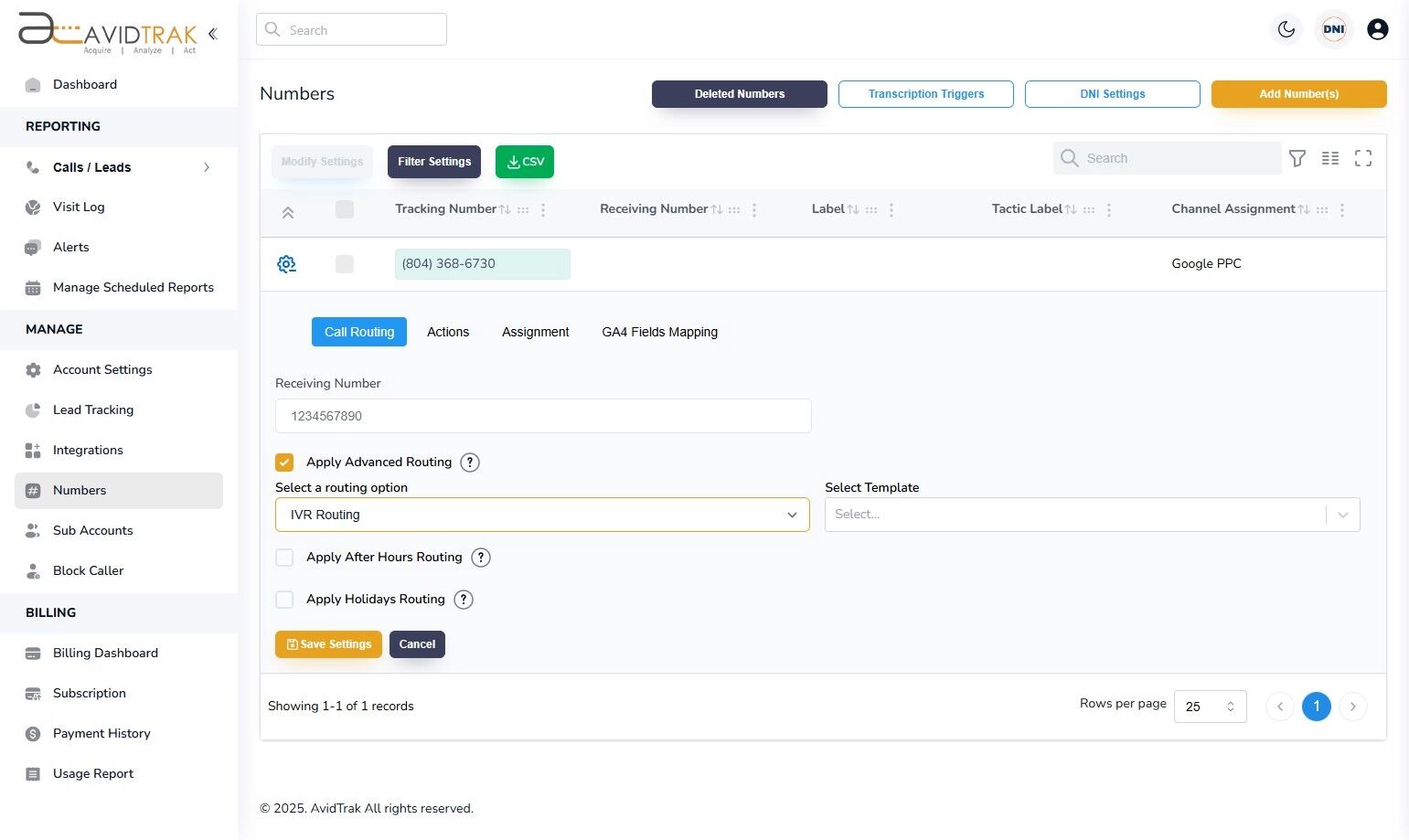Open Receiving Number column options menu
Screen dimensions: 1409x840
tap(754, 209)
